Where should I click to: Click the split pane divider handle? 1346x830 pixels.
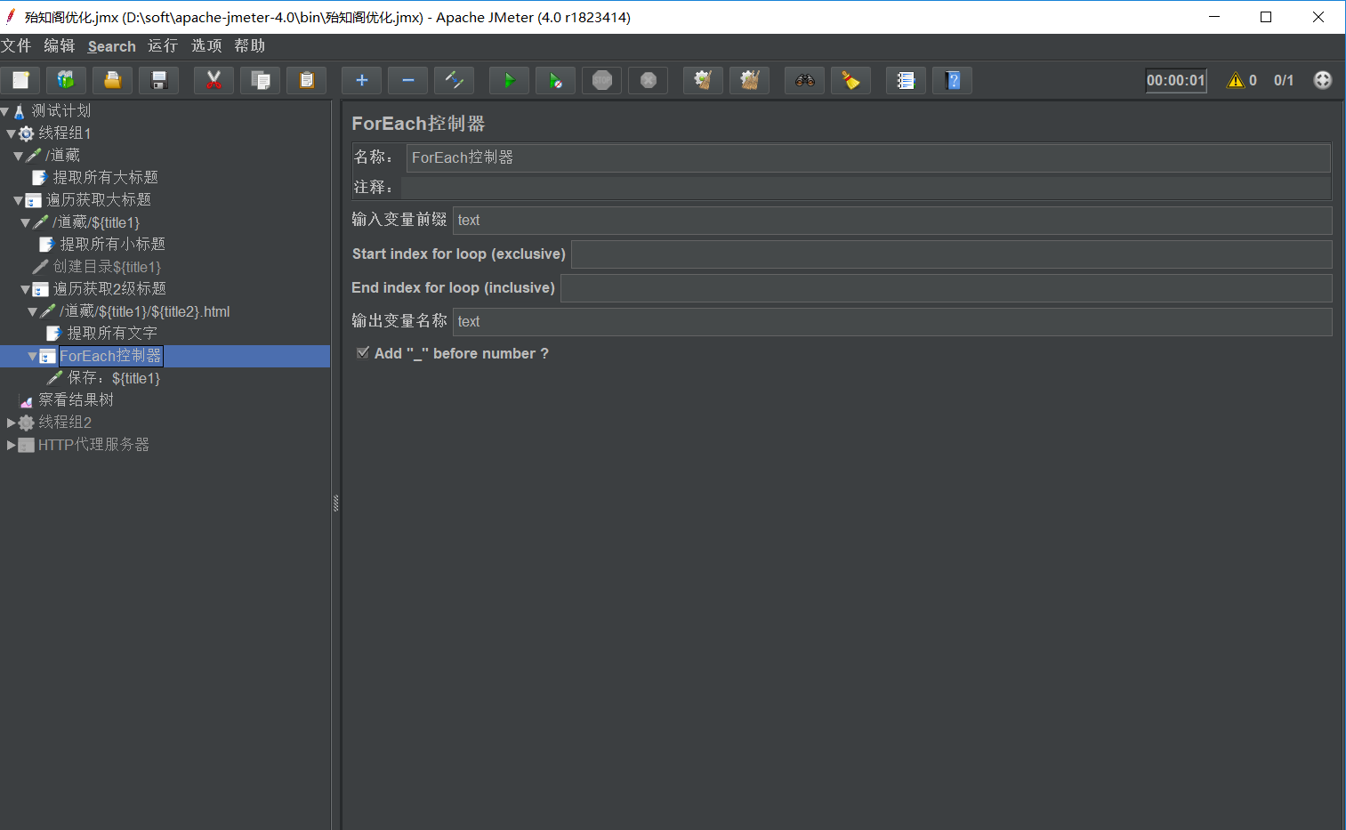[x=336, y=503]
